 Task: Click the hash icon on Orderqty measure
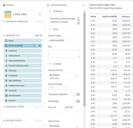coord(6,71)
